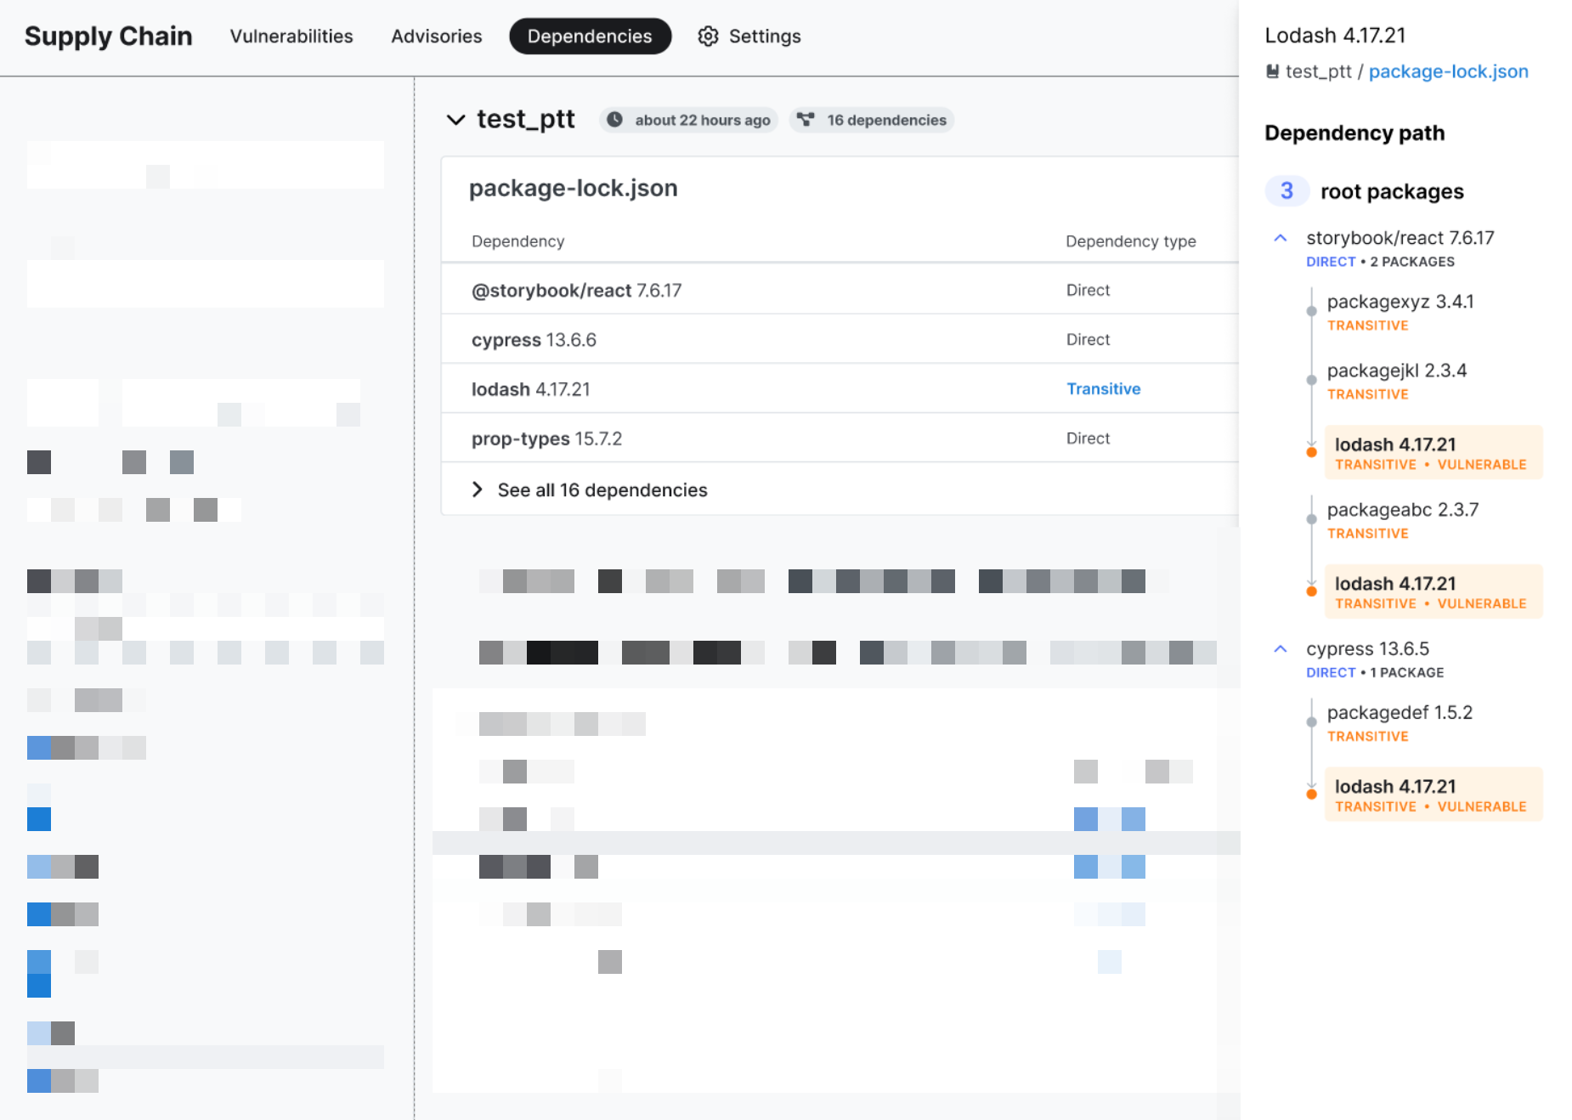Click the repository icon before test_ptt path
The height and width of the screenshot is (1120, 1572).
(x=1272, y=71)
